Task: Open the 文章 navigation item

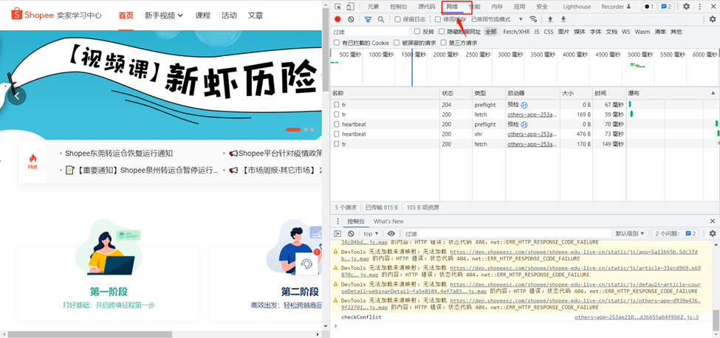Action: pyautogui.click(x=256, y=15)
